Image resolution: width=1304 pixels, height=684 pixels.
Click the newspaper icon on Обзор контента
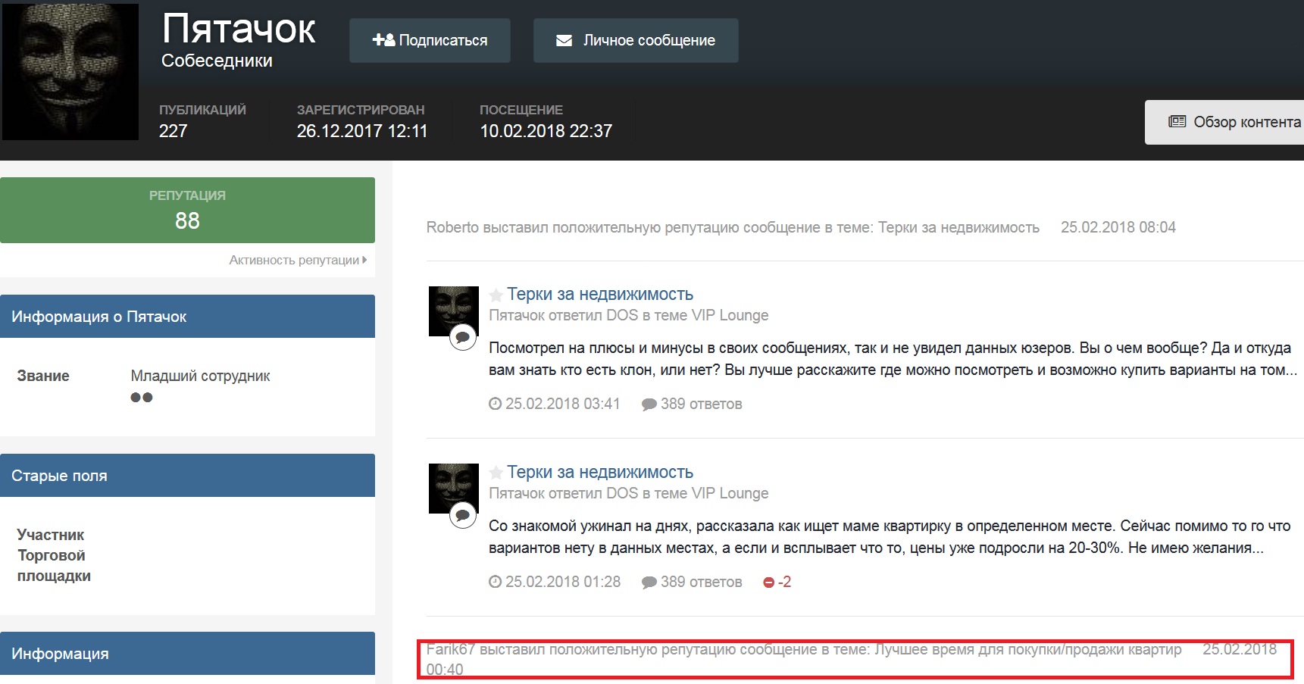[1177, 121]
